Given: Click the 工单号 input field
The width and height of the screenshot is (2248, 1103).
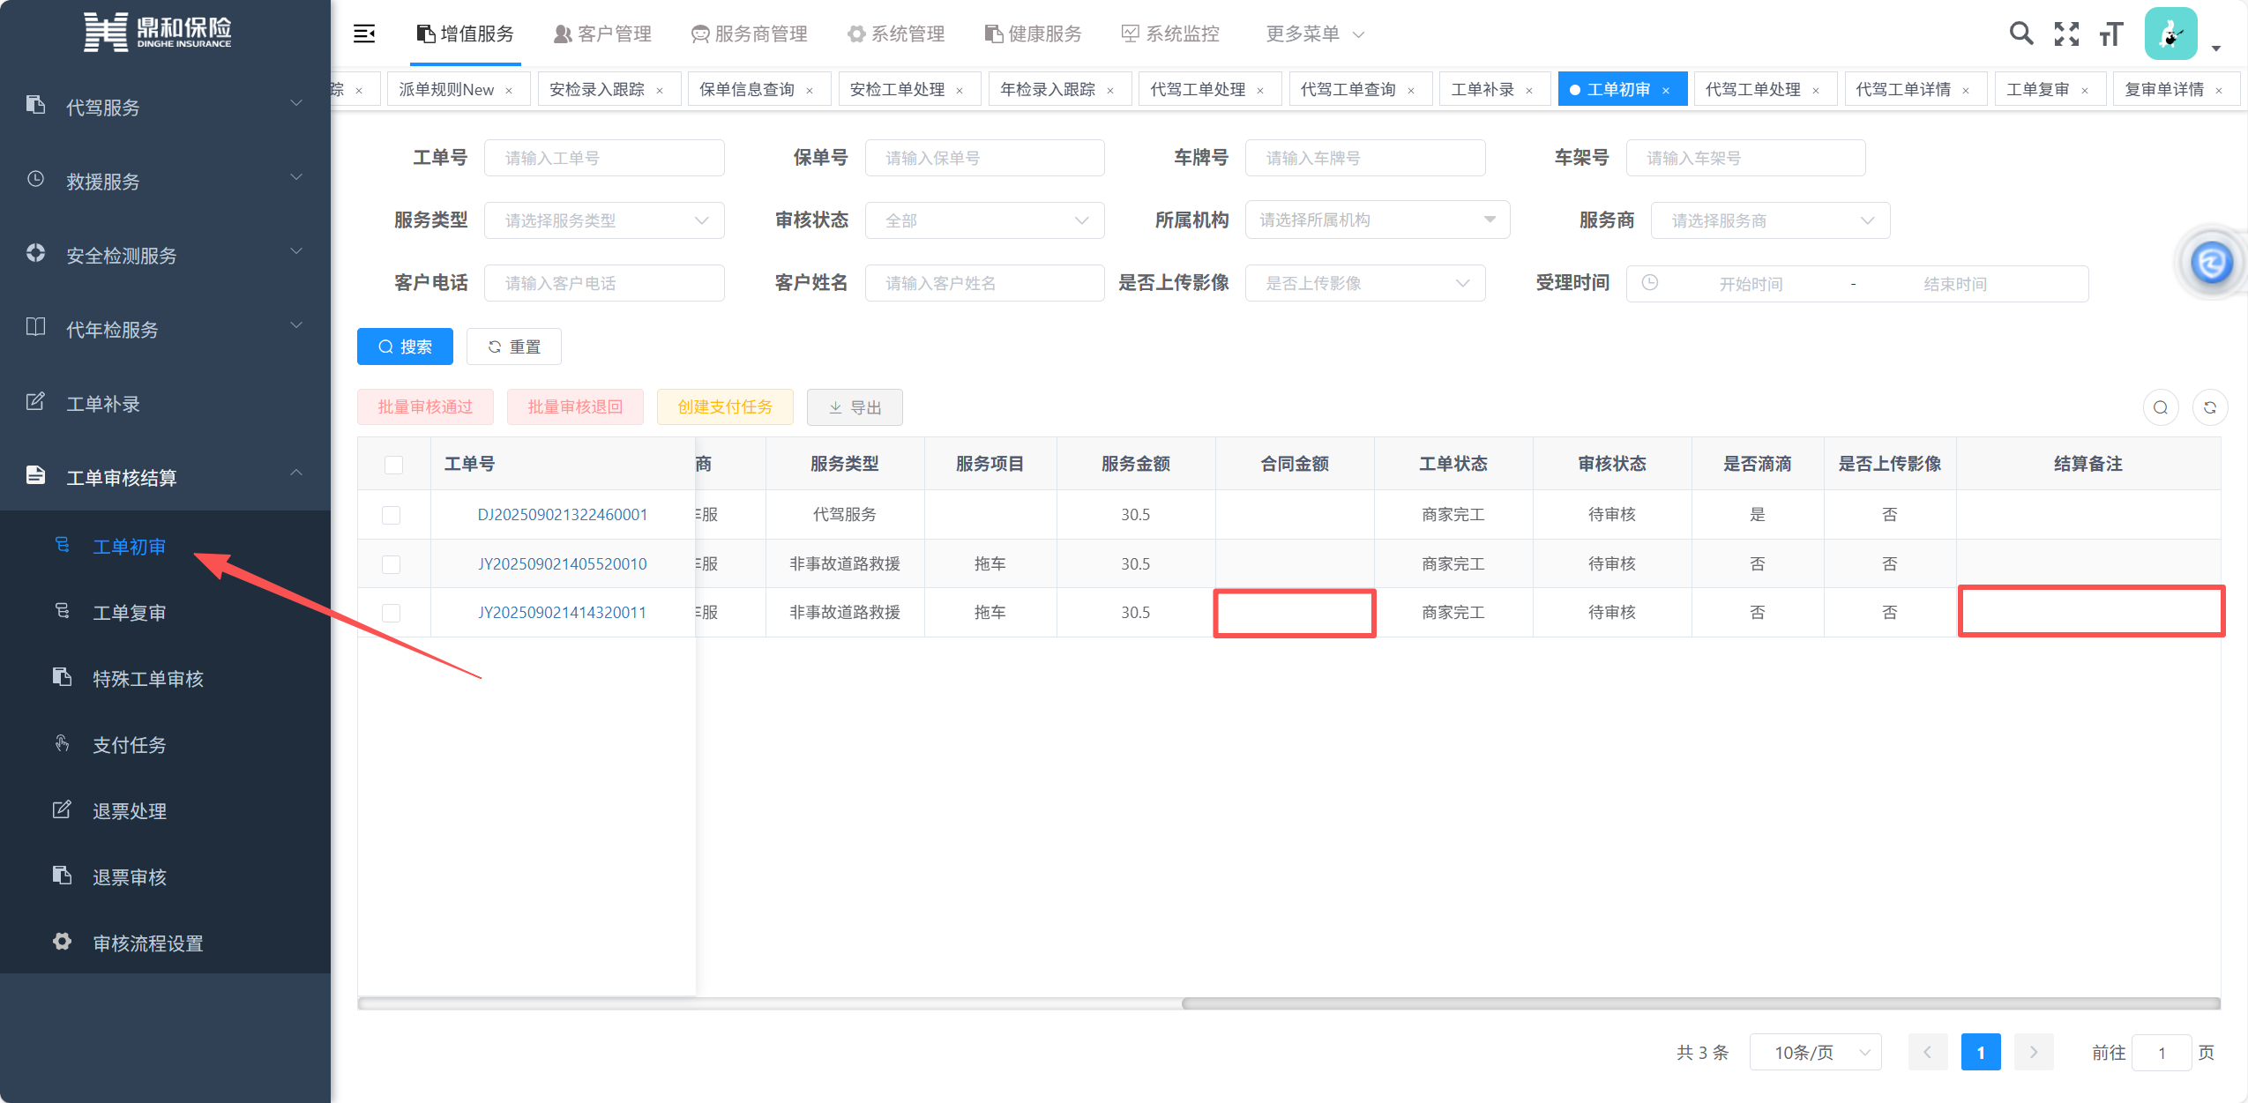Looking at the screenshot, I should pyautogui.click(x=604, y=158).
